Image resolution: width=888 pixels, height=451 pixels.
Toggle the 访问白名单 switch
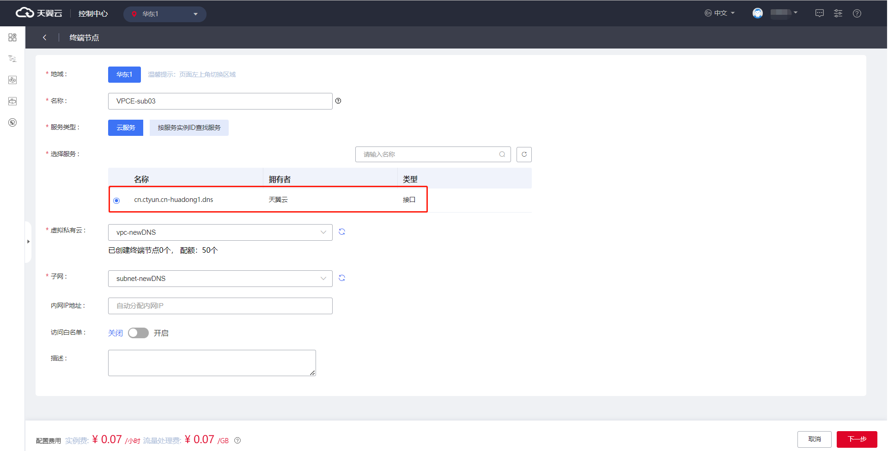(138, 333)
